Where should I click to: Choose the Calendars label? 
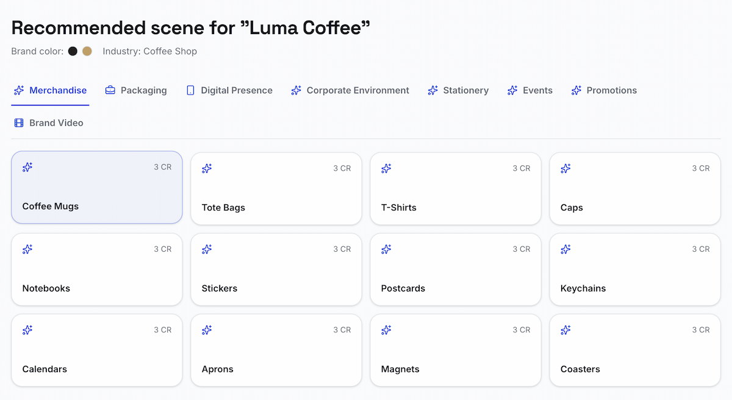click(45, 369)
